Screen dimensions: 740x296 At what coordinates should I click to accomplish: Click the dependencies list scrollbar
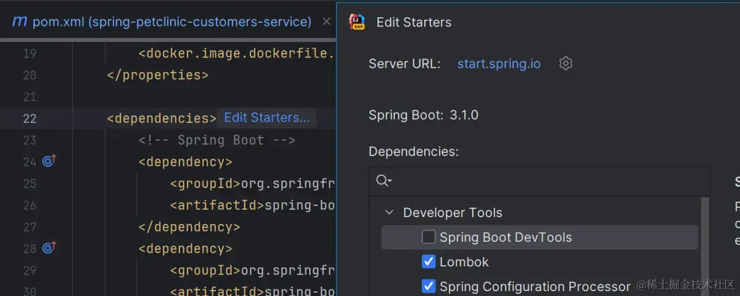(705, 247)
